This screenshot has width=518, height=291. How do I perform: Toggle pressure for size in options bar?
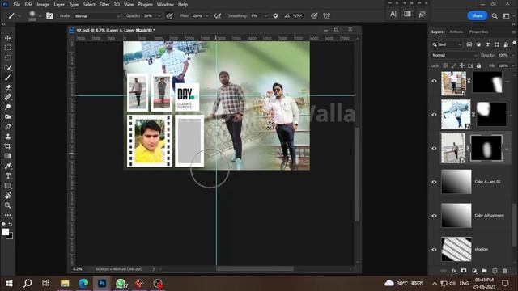click(314, 16)
